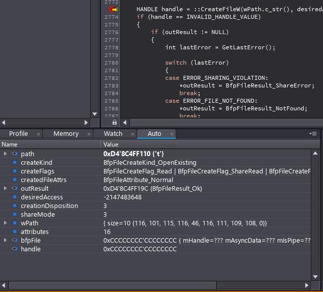The height and width of the screenshot is (292, 323).
Task: Select the value BfpFileCreateKind_OpenExisting
Action: tap(150, 163)
